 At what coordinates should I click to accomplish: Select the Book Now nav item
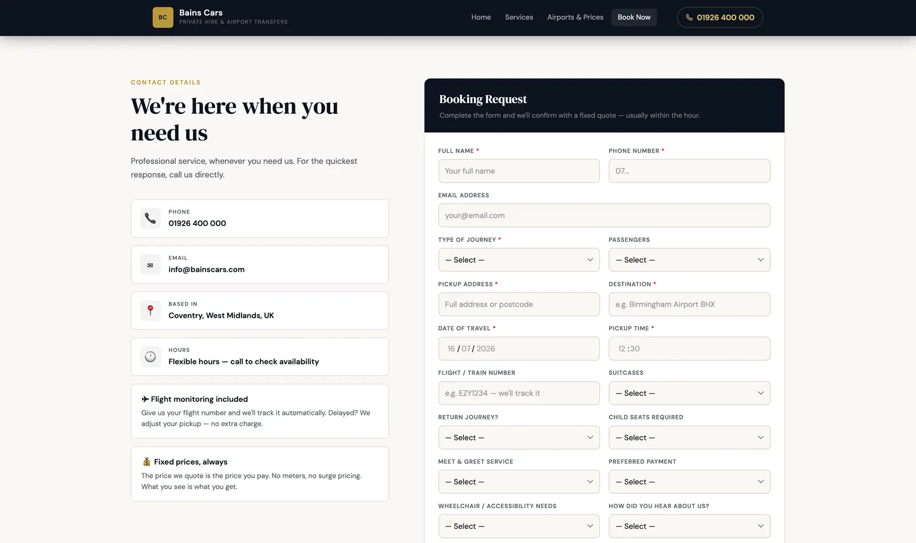click(634, 17)
